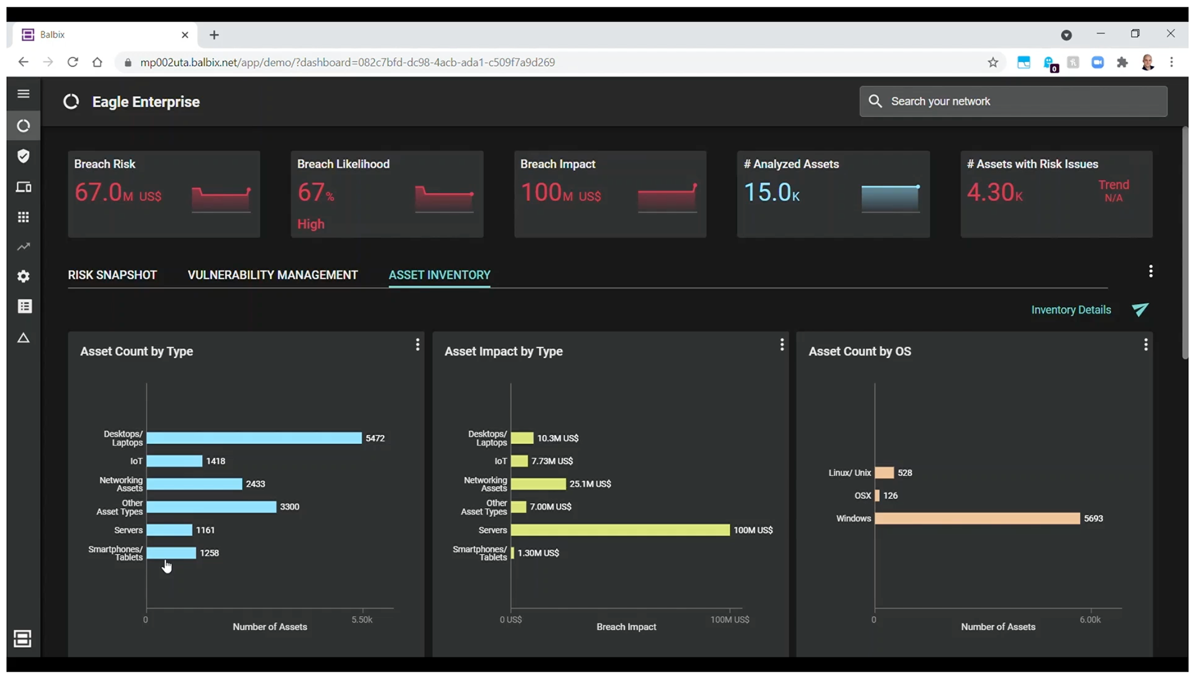
Task: Click the list report icon in sidebar
Action: 24,306
